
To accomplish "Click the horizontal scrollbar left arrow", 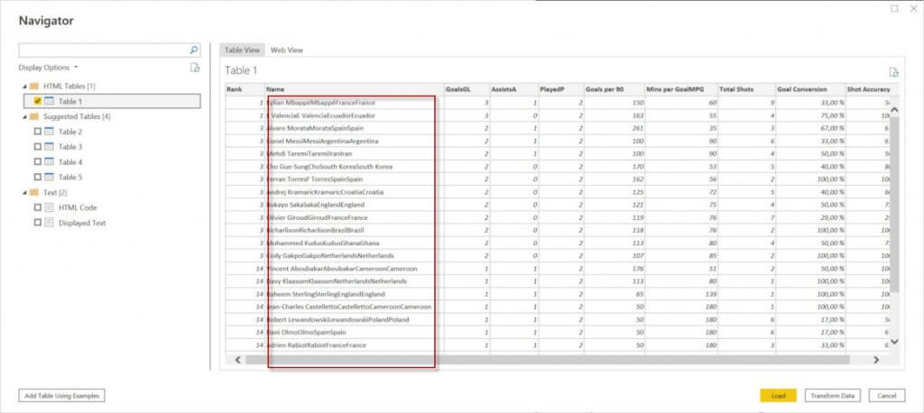I will click(237, 360).
